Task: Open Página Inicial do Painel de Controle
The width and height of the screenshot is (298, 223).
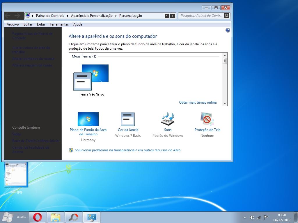Action: point(33,36)
